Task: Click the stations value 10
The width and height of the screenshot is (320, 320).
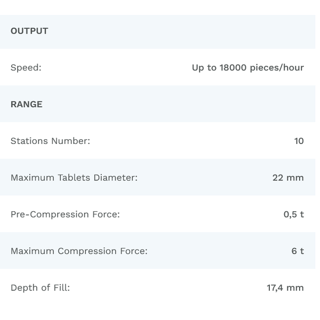Action: 299,141
